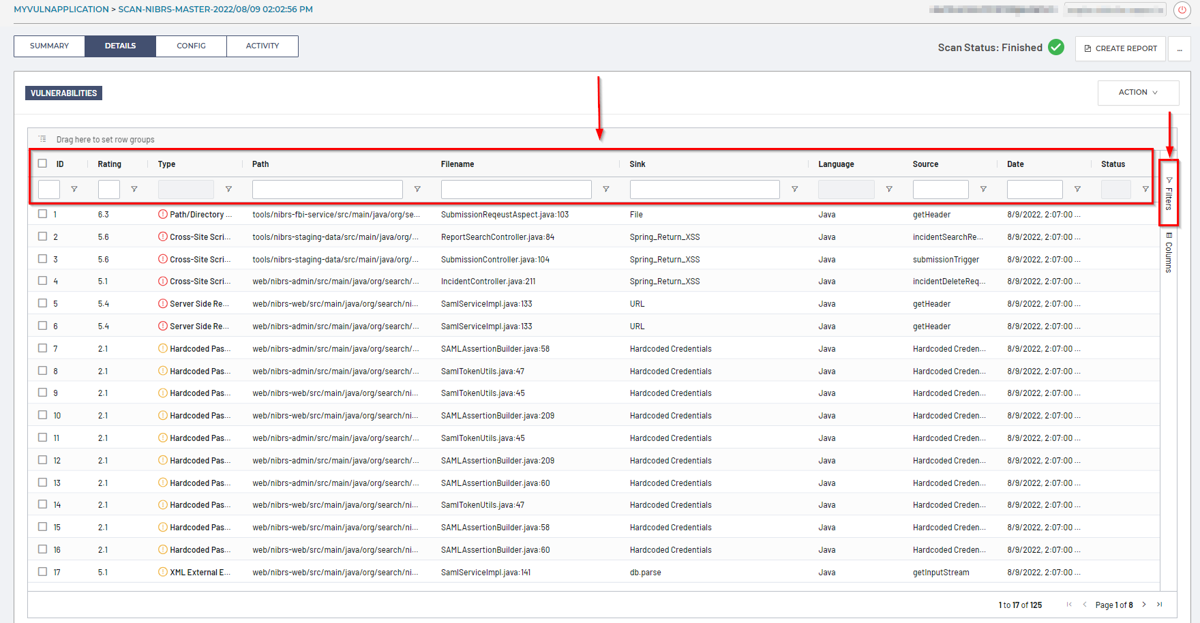Check the box for vulnerability row 17
This screenshot has width=1200, height=623.
pos(43,572)
